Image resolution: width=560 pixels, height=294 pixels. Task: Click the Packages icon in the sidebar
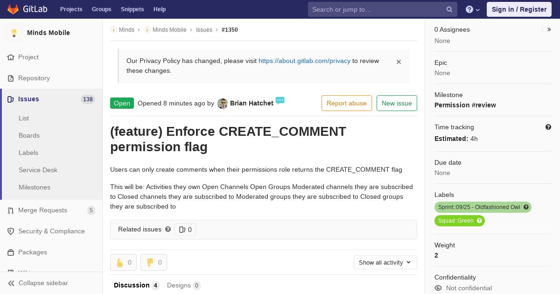11,252
